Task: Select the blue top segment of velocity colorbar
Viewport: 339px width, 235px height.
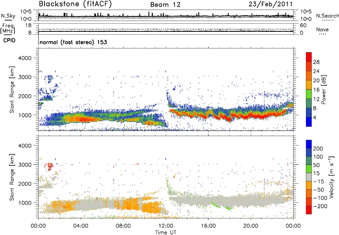Action: tap(309, 144)
